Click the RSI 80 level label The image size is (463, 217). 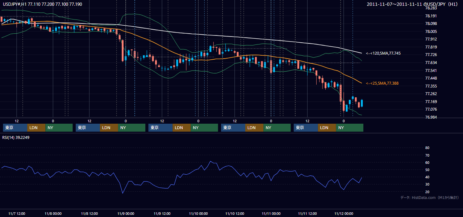point(427,148)
